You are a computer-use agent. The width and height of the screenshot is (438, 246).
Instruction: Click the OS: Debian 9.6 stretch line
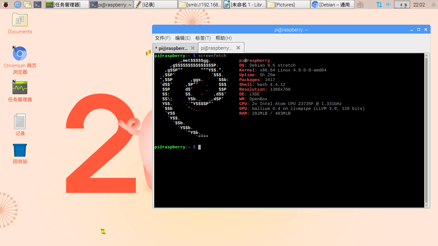tap(267, 65)
